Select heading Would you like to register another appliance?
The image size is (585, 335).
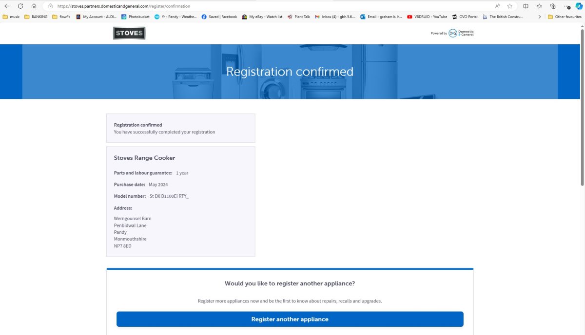(x=290, y=283)
